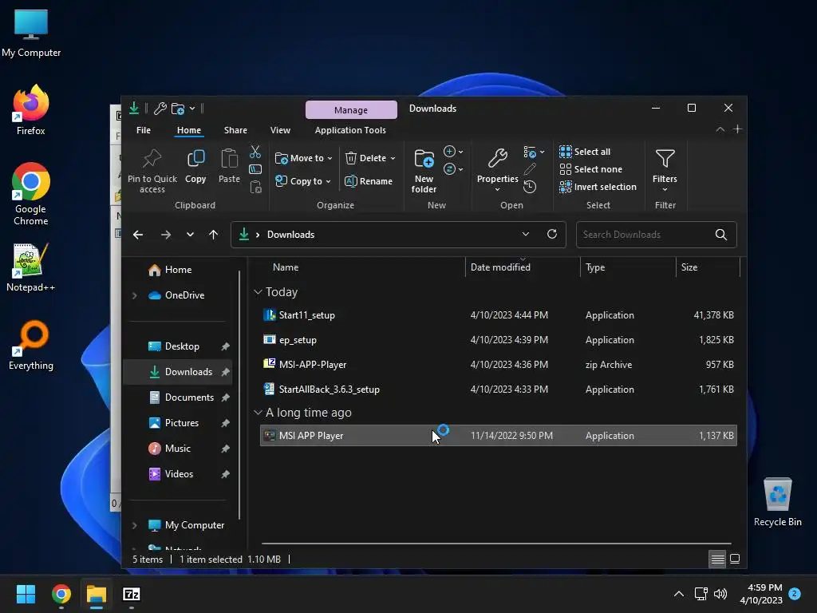The height and width of the screenshot is (613, 817).
Task: Click the History icon in Open group
Action: (x=530, y=187)
